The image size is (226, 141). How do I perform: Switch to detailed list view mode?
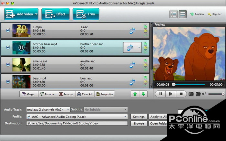[x=173, y=14]
